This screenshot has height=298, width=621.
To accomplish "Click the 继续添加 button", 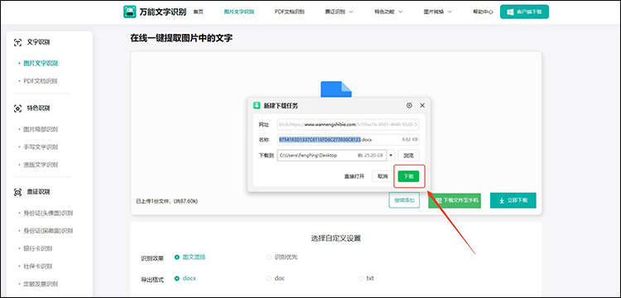I will tap(404, 200).
